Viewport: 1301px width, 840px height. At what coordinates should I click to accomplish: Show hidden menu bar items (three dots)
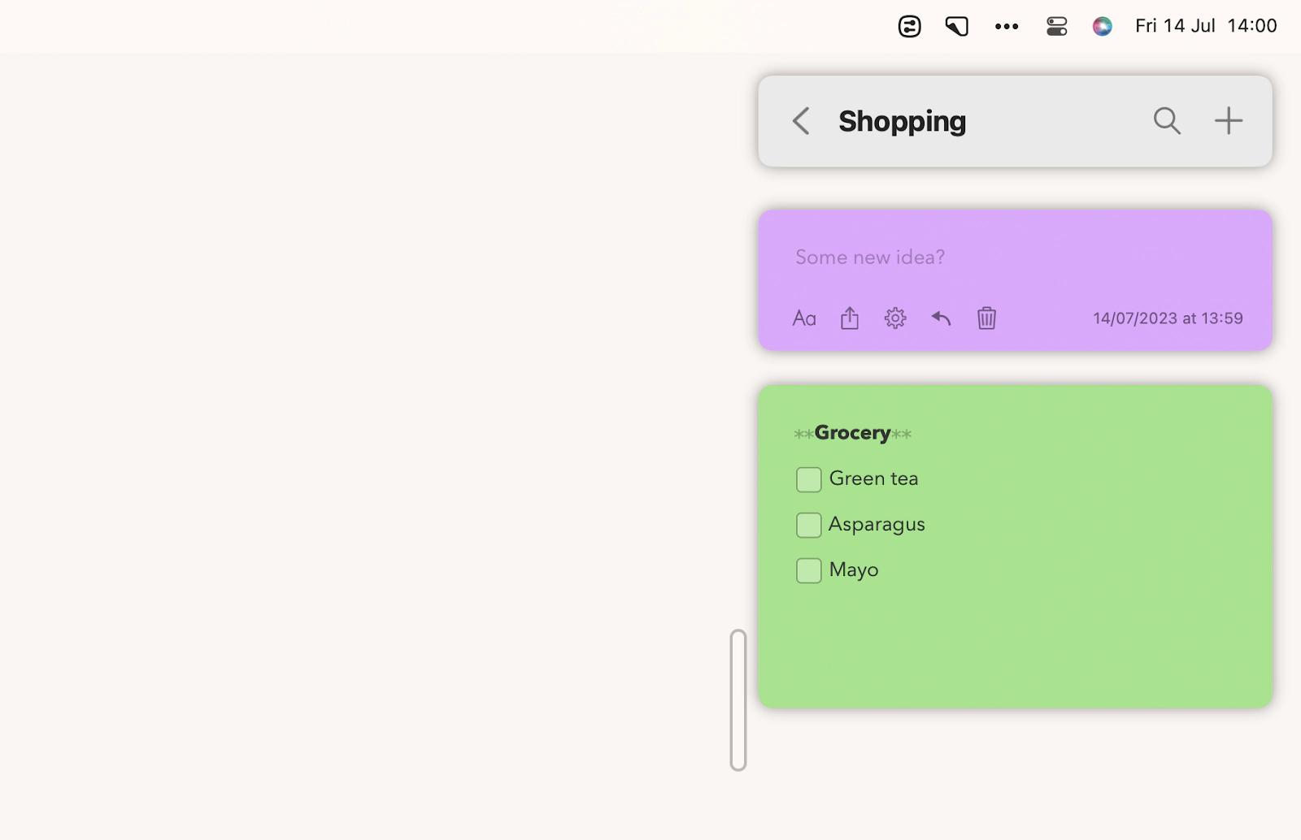click(x=1007, y=27)
